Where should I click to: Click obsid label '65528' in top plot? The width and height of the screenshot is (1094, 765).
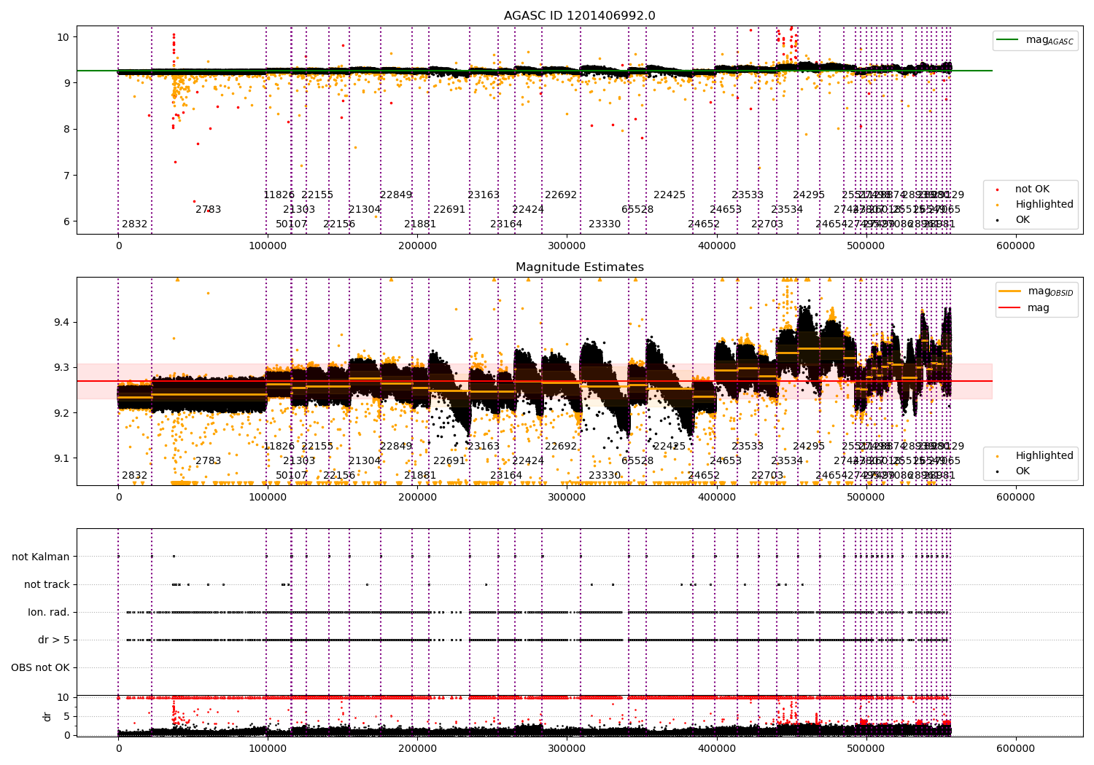637,210
